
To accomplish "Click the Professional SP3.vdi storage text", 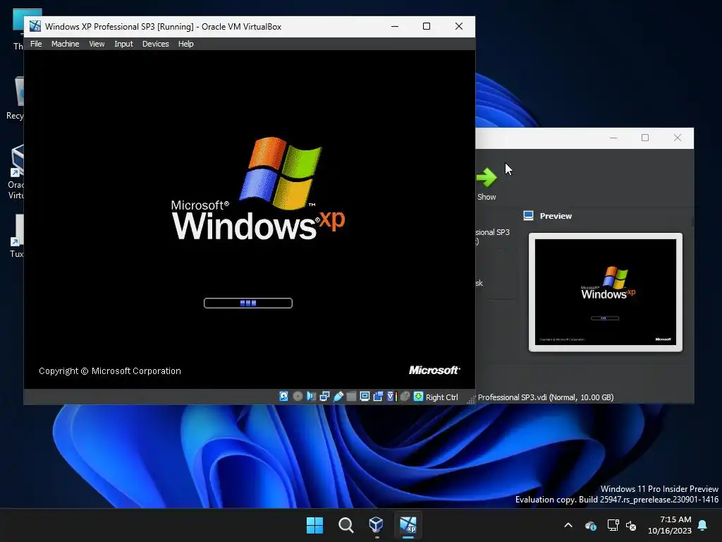I will point(546,397).
